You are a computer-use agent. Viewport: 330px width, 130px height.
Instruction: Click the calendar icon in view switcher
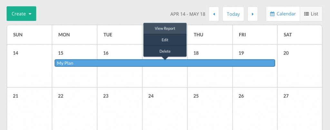272,14
